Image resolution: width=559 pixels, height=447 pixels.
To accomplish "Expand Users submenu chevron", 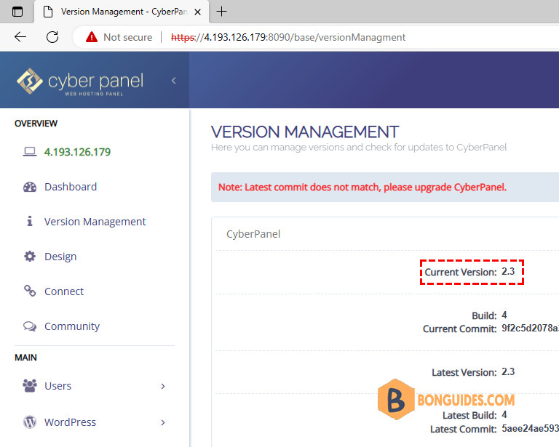I will pos(163,386).
